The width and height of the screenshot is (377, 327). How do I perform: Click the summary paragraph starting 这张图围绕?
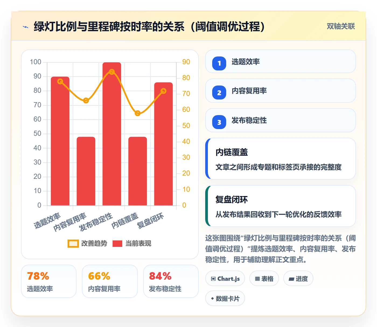280,249
